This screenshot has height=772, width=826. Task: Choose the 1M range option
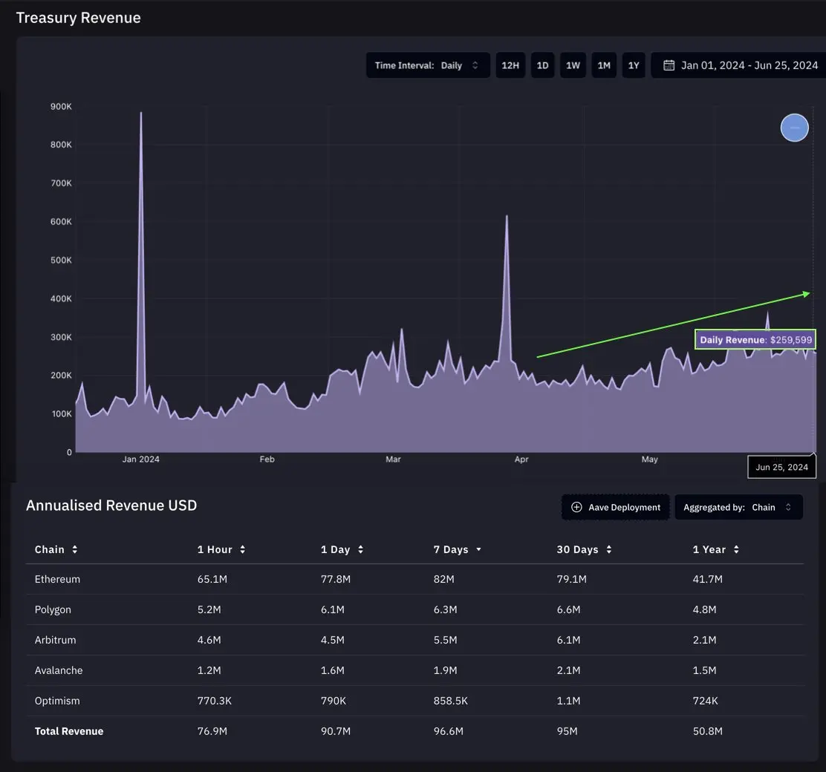click(x=604, y=65)
